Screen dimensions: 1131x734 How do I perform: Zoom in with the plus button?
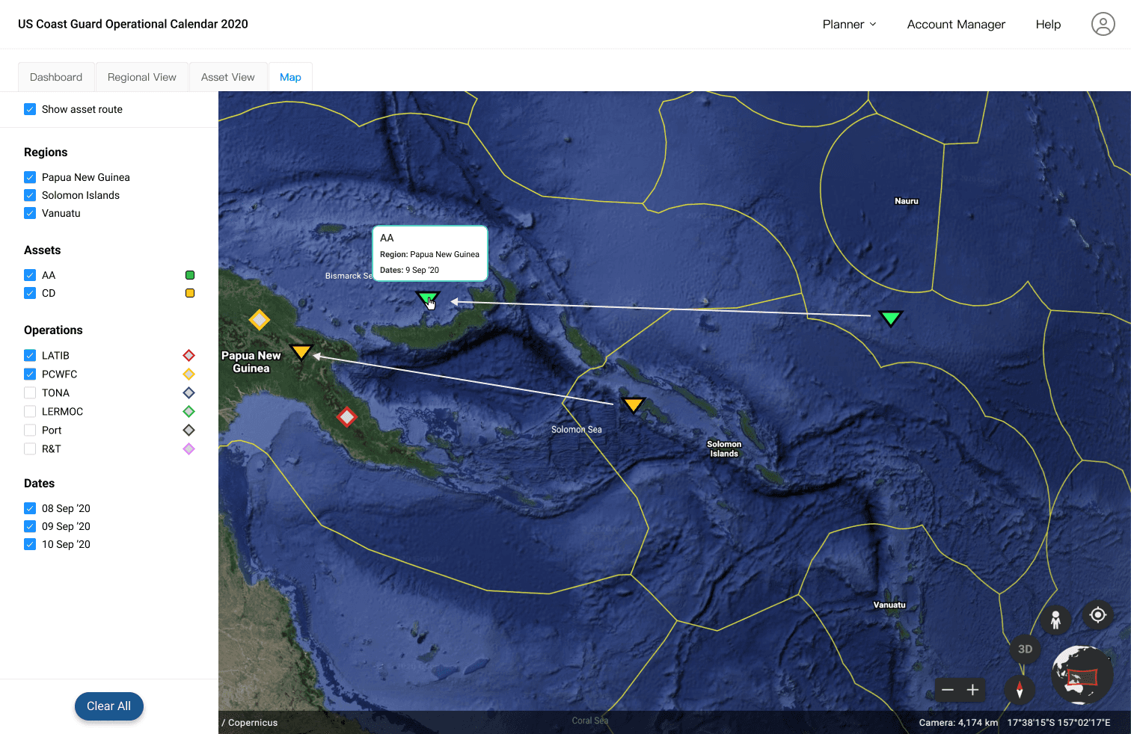pos(972,690)
